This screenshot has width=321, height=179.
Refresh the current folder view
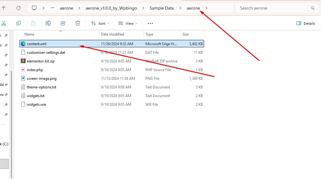(x=19, y=8)
